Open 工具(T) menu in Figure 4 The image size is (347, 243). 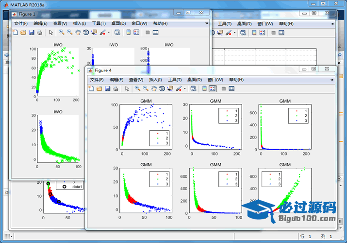click(175, 80)
